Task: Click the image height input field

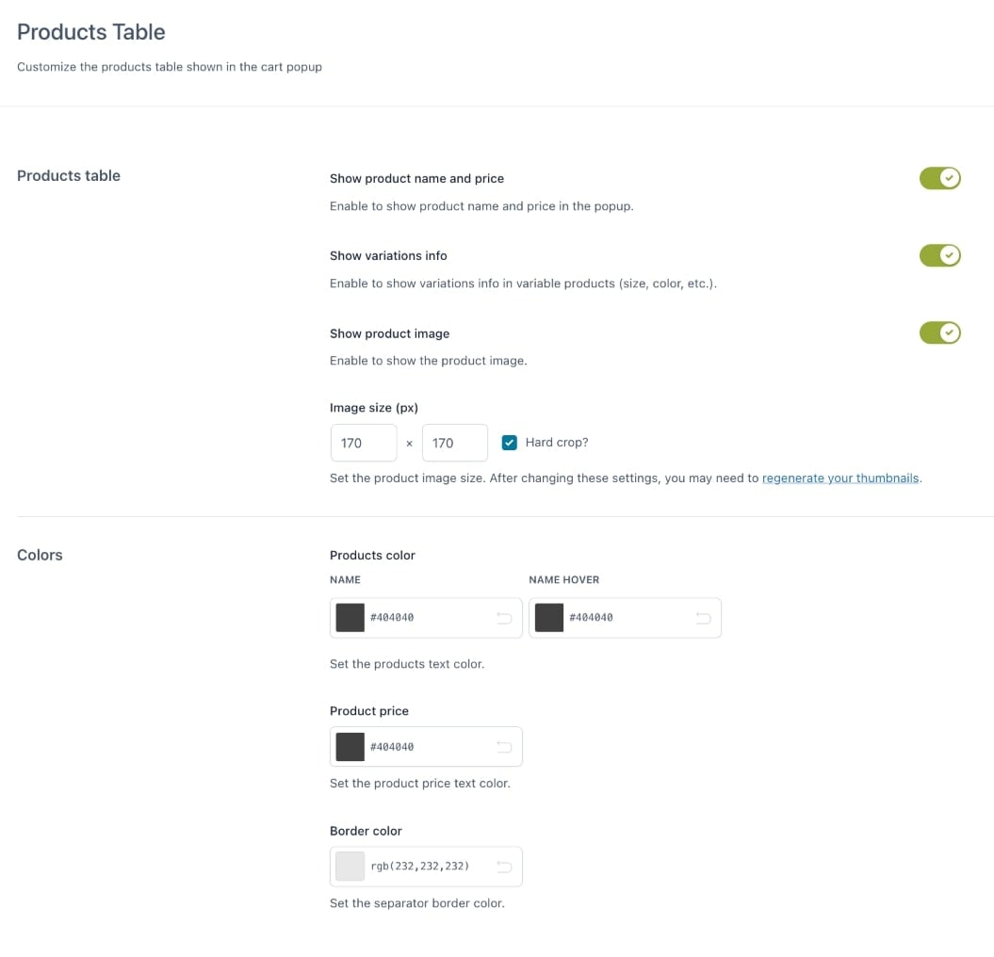Action: [x=455, y=443]
